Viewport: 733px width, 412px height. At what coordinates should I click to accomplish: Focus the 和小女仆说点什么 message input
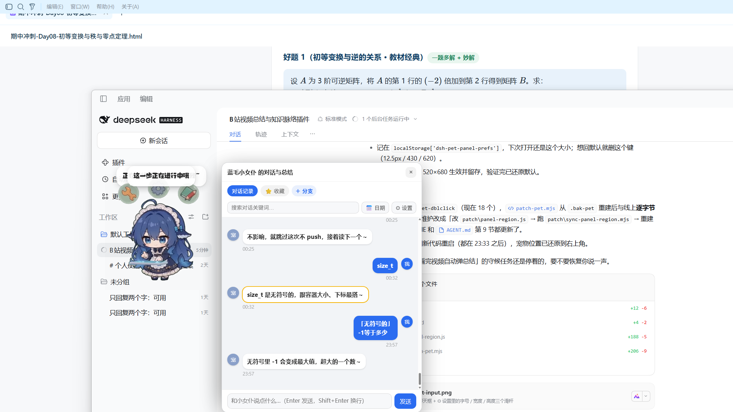309,401
